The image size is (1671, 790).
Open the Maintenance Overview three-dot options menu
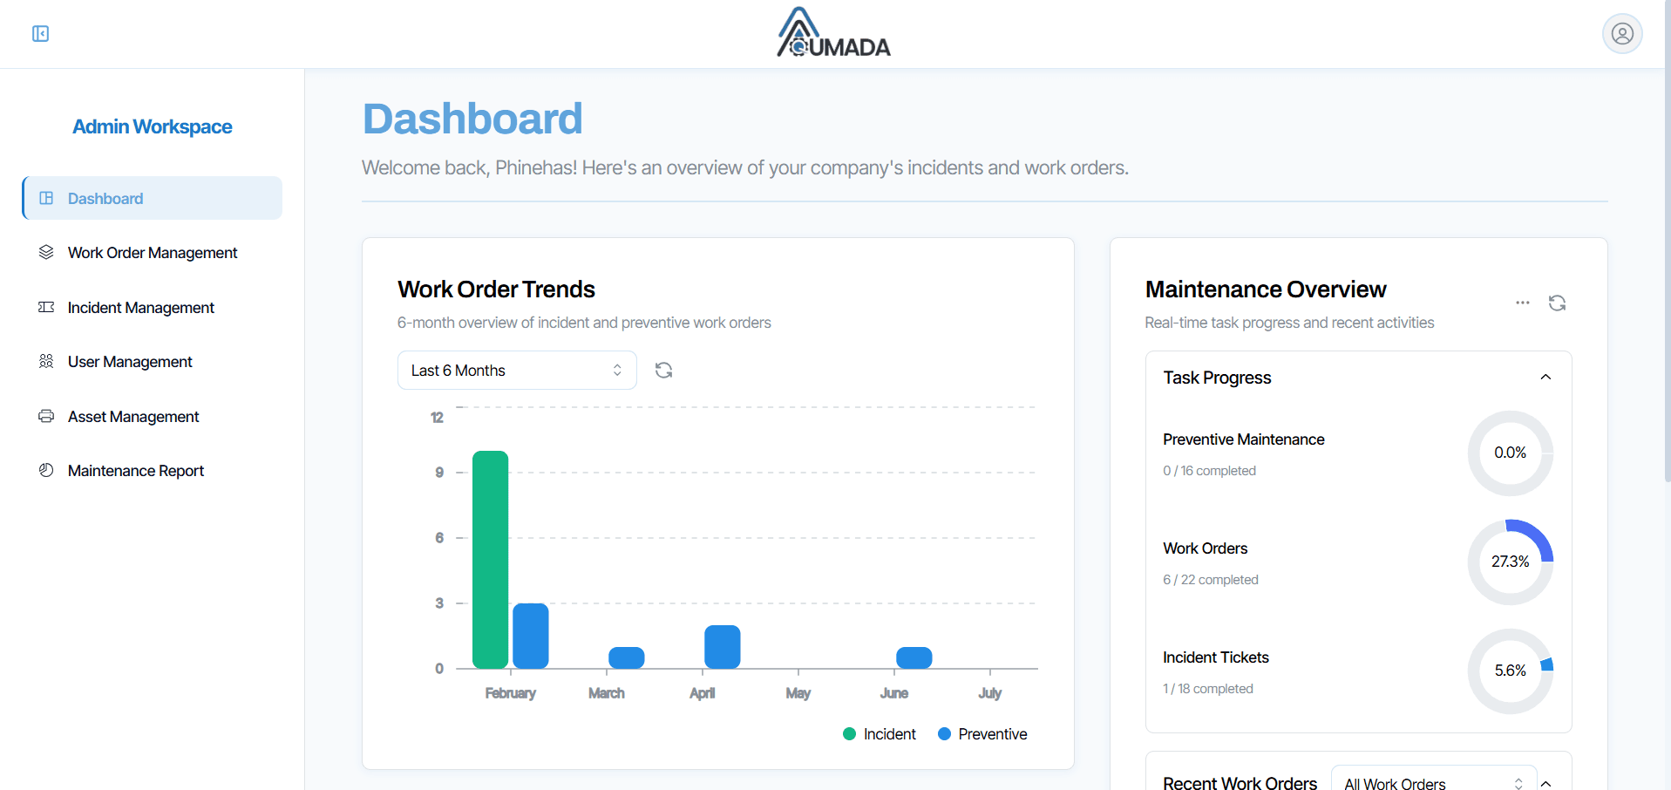point(1522,303)
